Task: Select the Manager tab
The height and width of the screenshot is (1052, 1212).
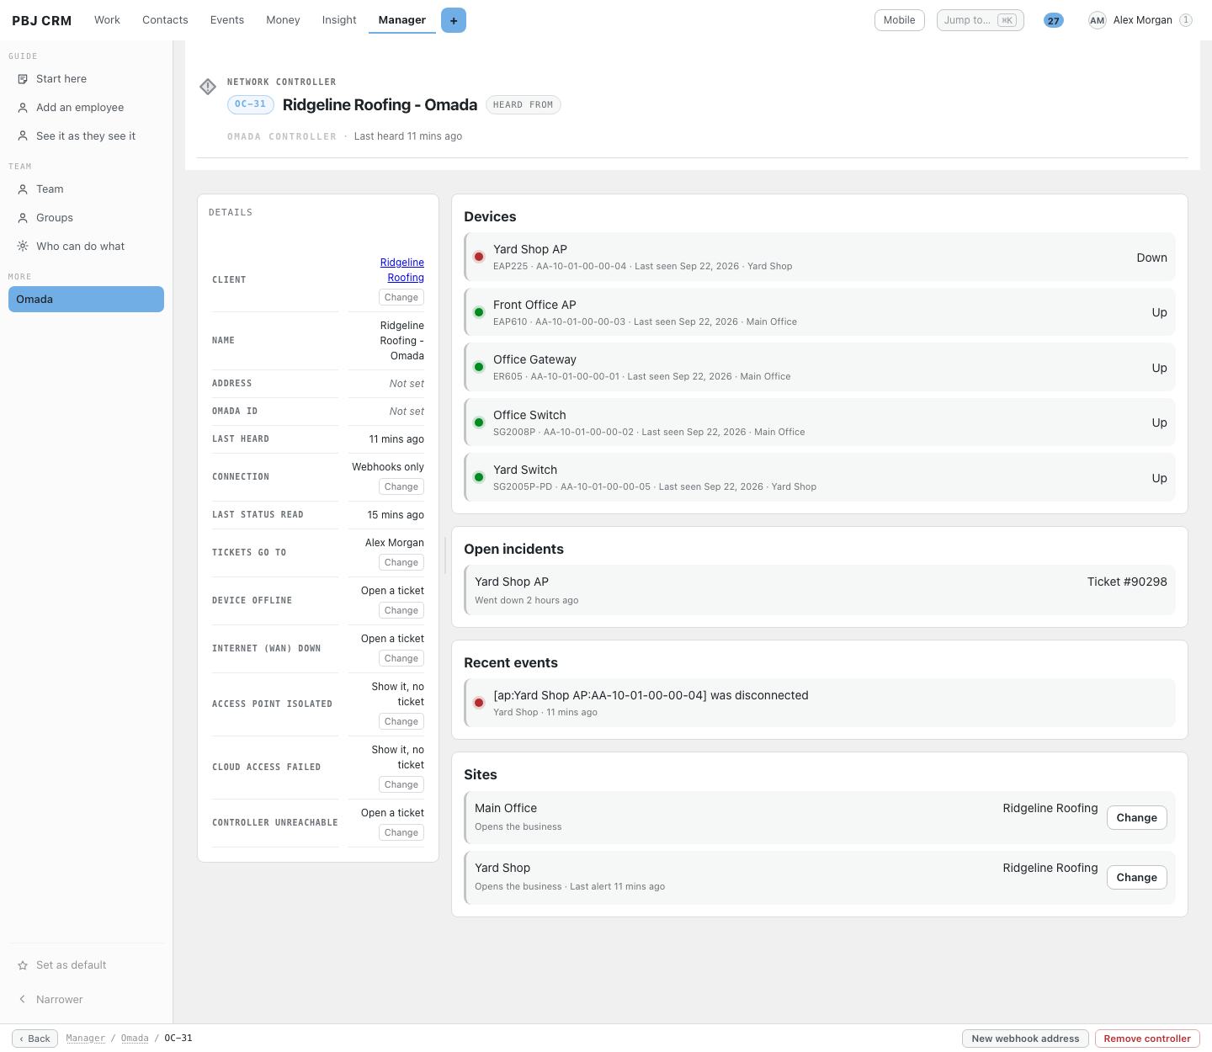Action: [402, 20]
